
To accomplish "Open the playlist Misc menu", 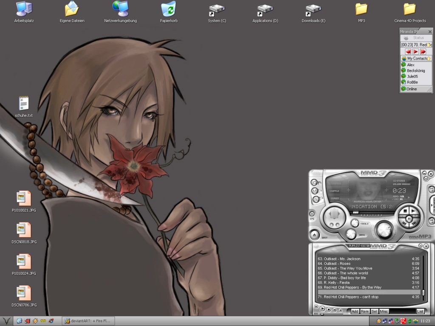I will click(384, 311).
